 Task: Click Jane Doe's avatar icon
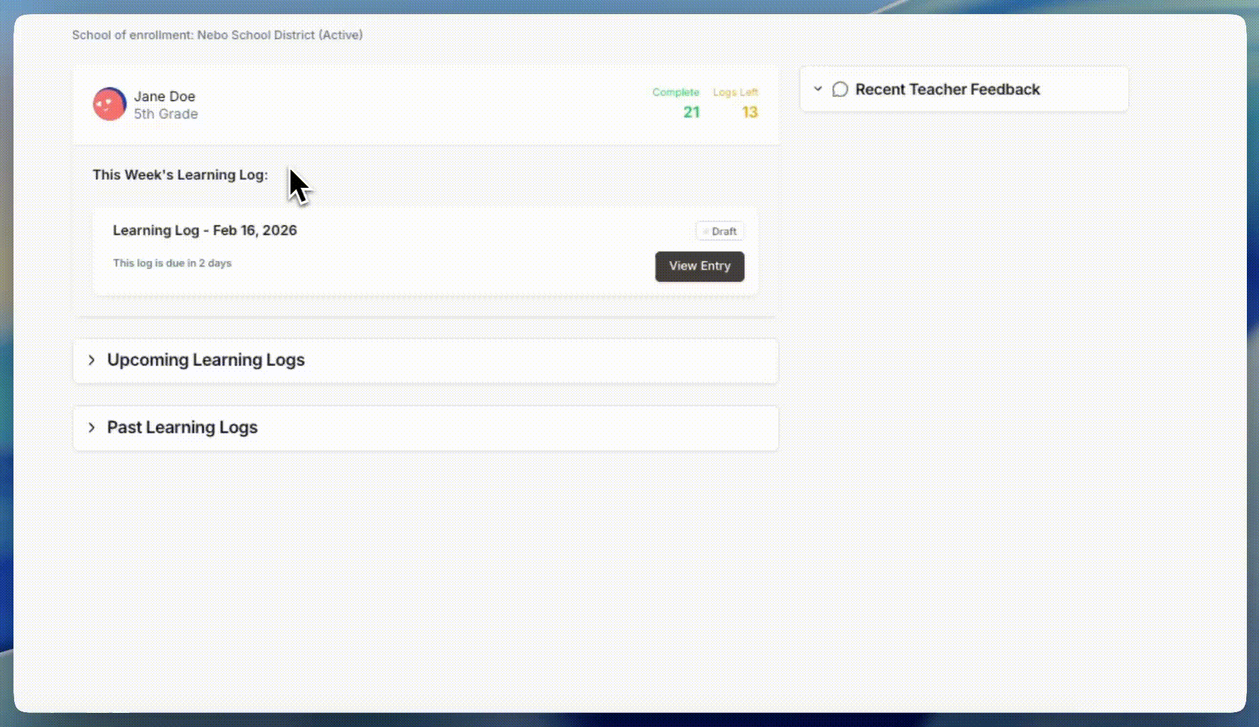click(x=109, y=104)
